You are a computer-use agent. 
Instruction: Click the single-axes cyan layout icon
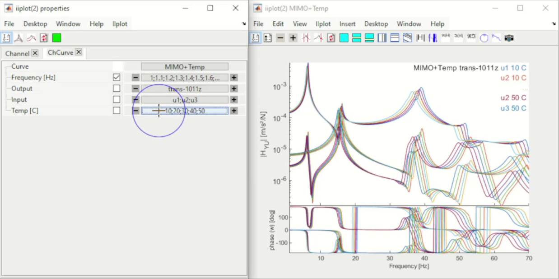click(344, 38)
